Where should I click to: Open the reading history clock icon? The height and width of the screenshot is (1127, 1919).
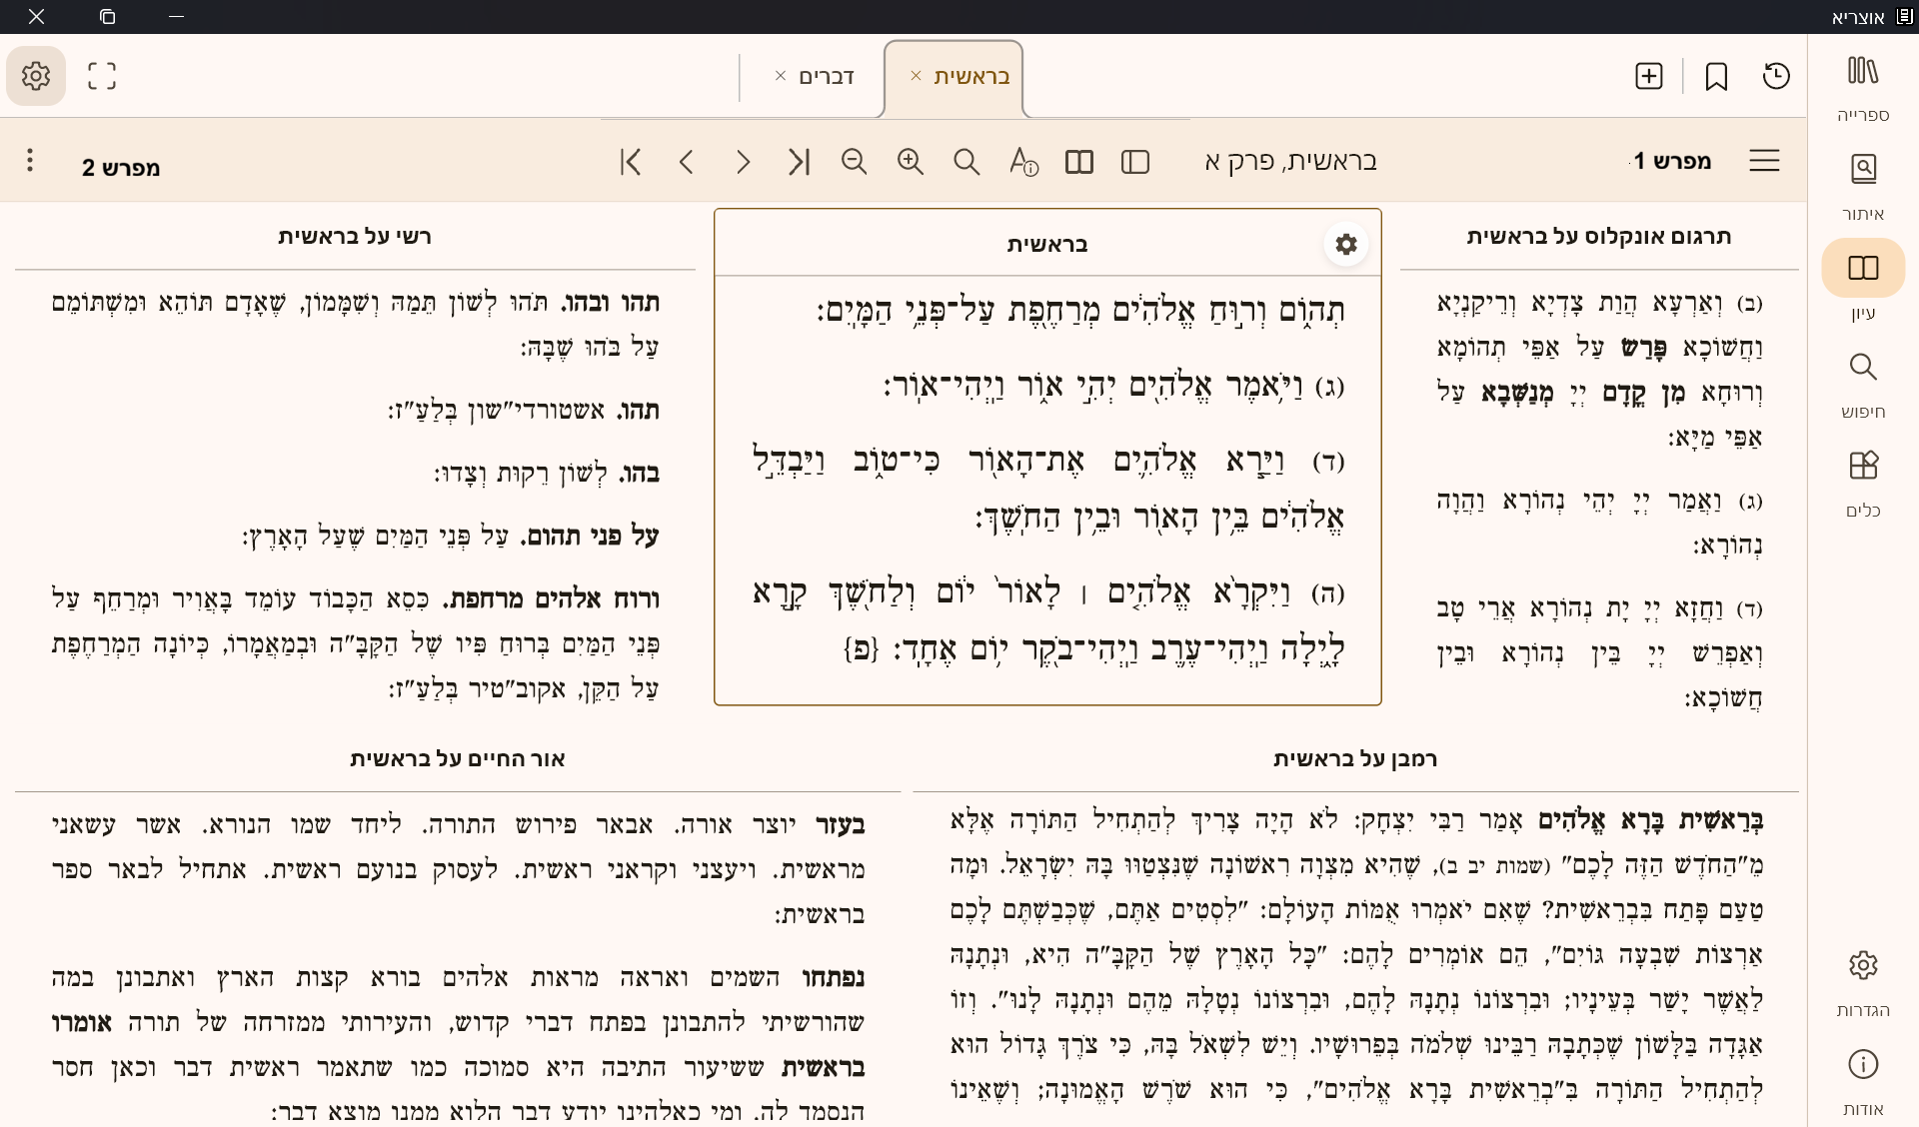click(1777, 76)
